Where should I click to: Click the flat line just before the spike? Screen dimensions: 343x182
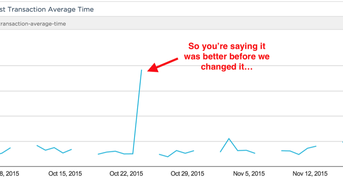coord(129,154)
